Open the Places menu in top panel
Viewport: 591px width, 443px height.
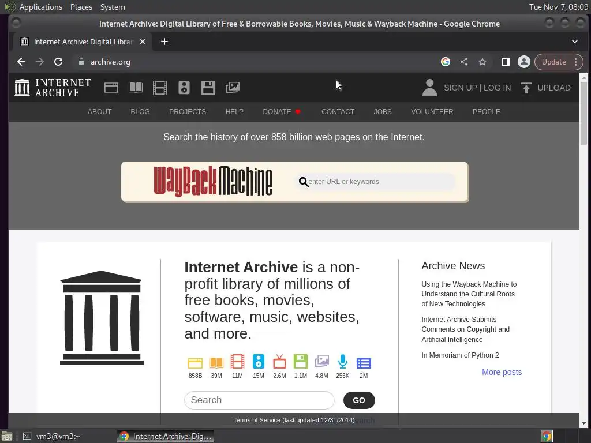[81, 7]
